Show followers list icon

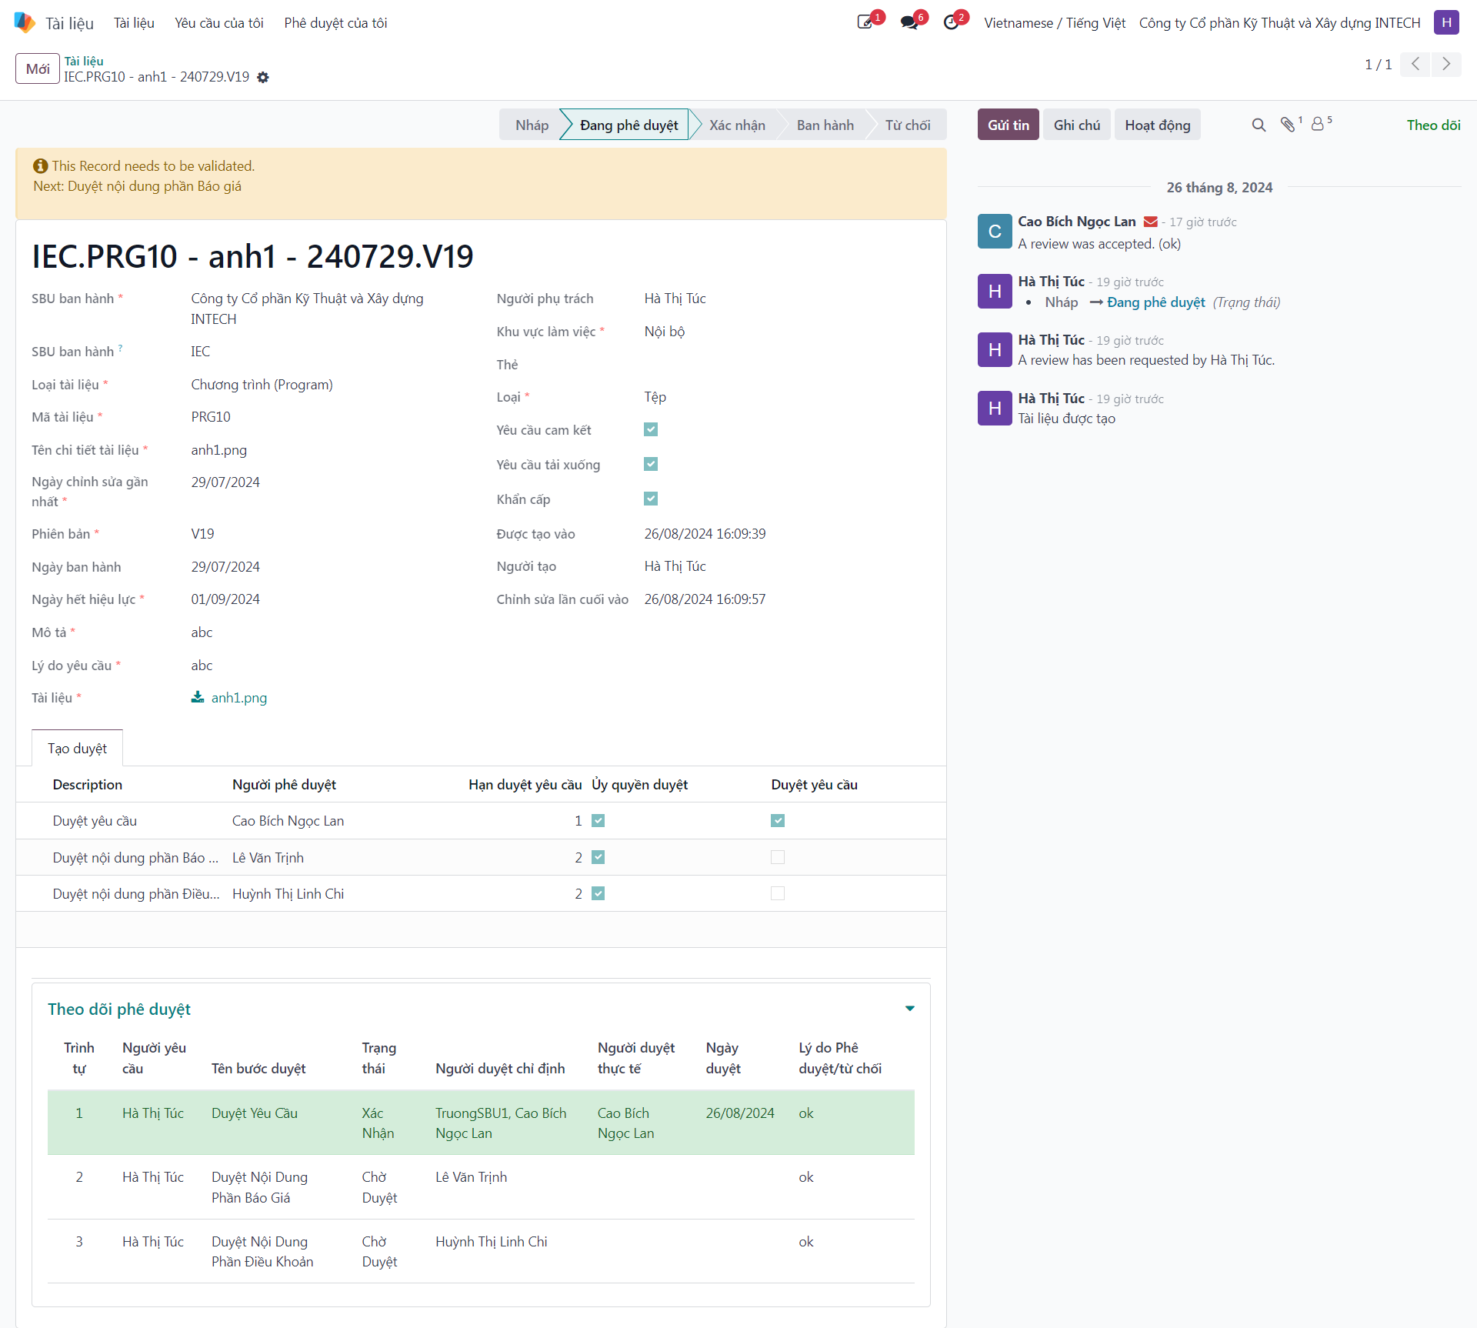(x=1318, y=124)
